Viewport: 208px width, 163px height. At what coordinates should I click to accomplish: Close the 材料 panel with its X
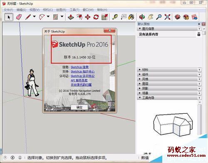pos(199,70)
